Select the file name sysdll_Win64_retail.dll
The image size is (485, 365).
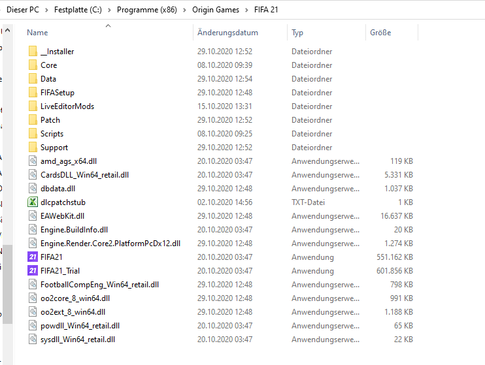click(78, 340)
